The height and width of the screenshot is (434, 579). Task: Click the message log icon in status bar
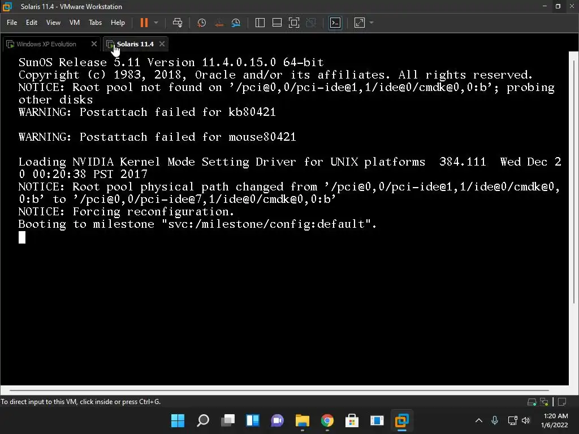point(563,402)
